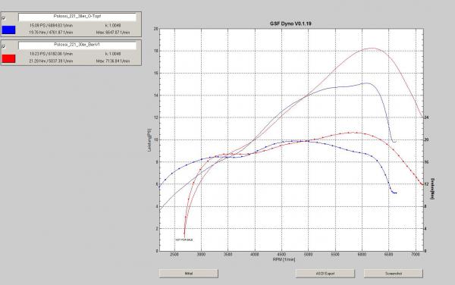Click the Mittel button
The height and width of the screenshot is (285, 455).
189,274
